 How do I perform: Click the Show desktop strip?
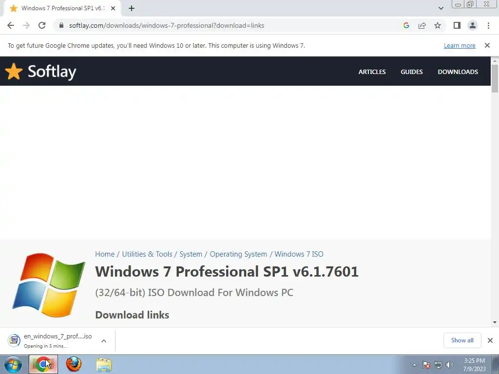[x=496, y=365]
